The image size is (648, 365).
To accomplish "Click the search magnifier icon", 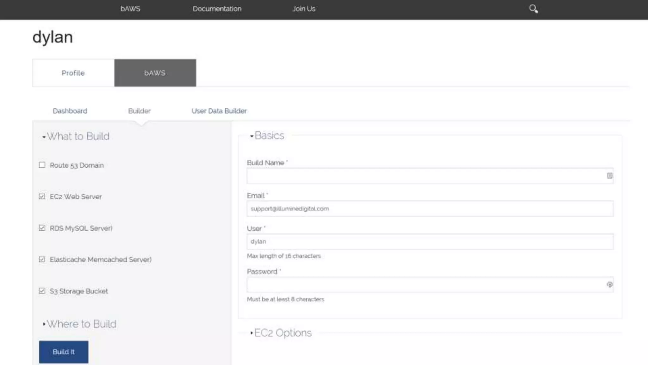I will point(533,9).
